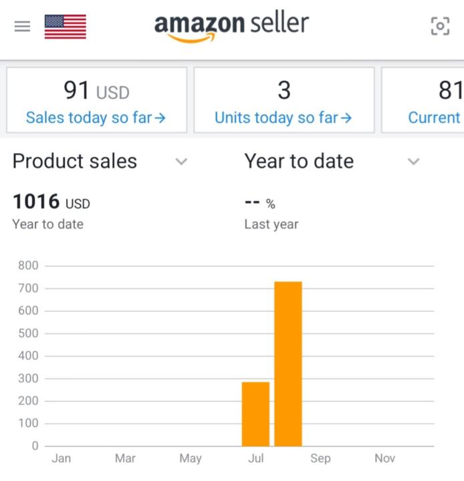Viewport: 464px width, 481px height.
Task: Tap the 3 units card
Action: point(283,90)
